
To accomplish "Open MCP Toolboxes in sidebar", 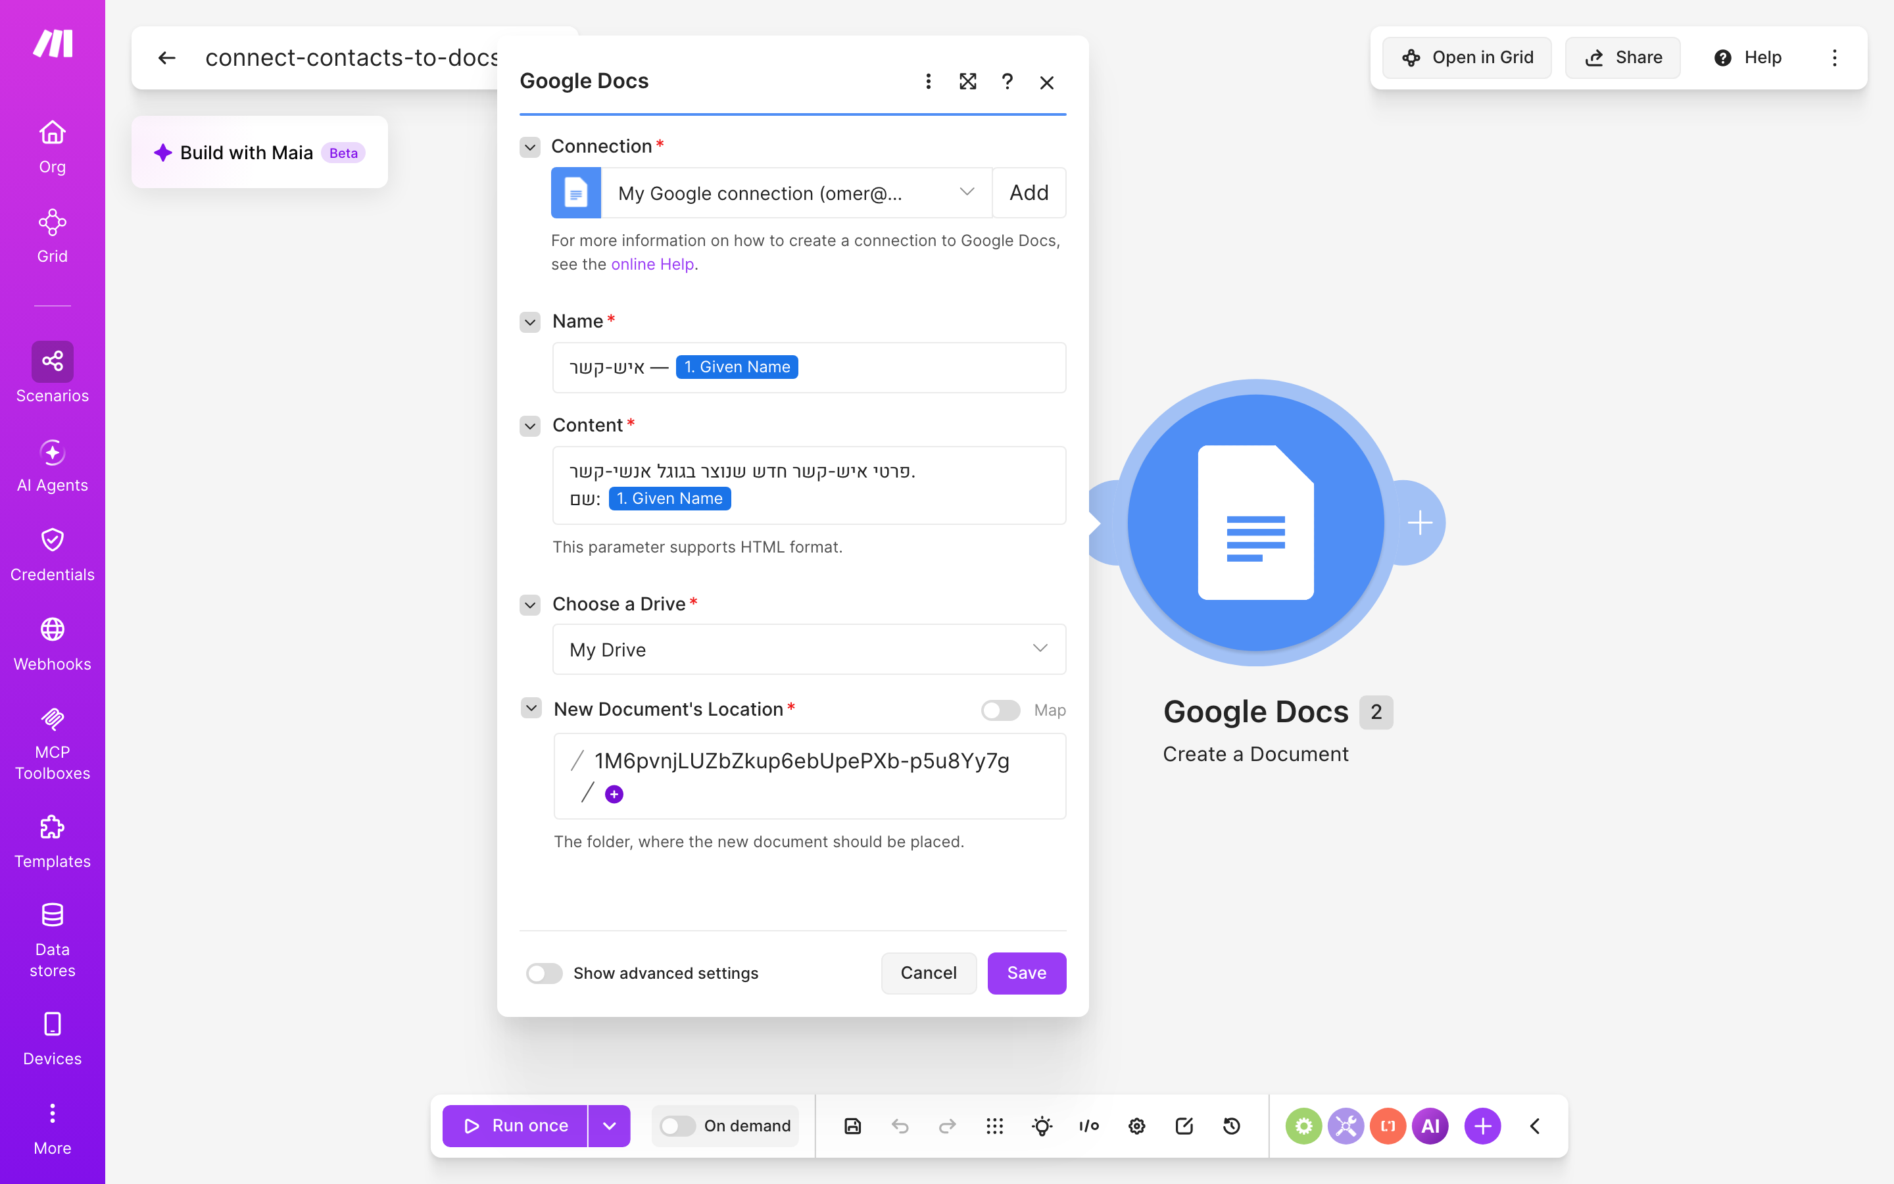I will click(x=53, y=743).
